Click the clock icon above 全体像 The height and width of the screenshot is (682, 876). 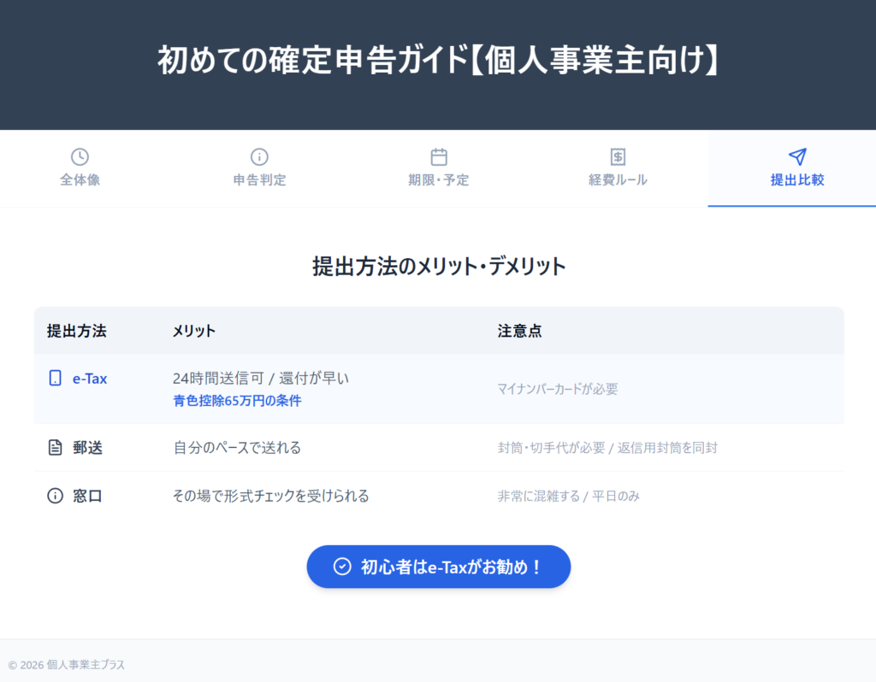80,156
